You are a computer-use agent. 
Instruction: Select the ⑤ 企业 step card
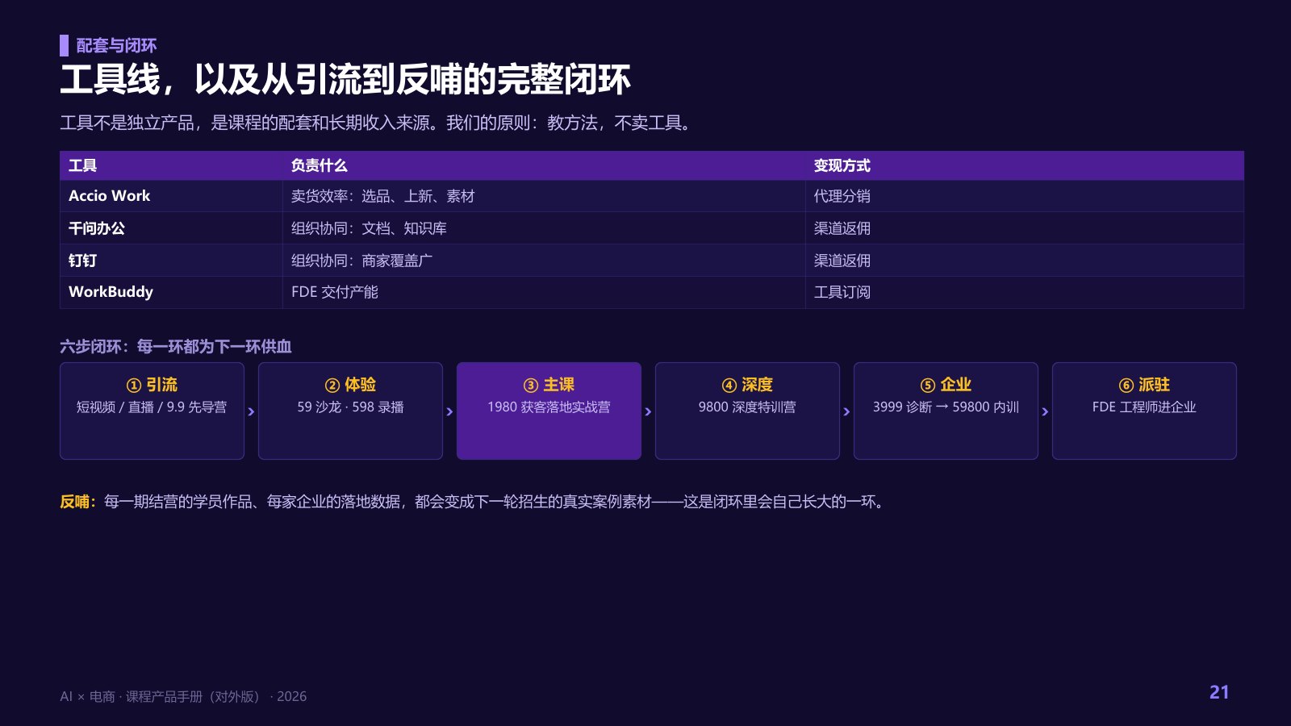click(946, 411)
